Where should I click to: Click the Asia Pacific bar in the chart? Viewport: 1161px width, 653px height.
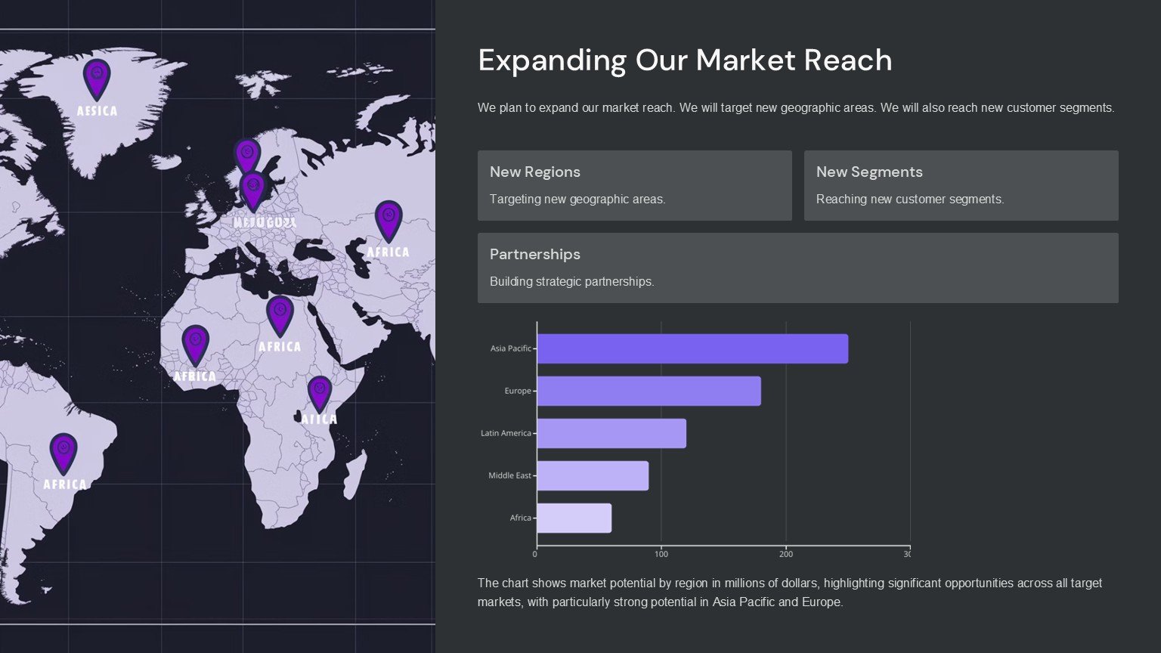click(692, 348)
